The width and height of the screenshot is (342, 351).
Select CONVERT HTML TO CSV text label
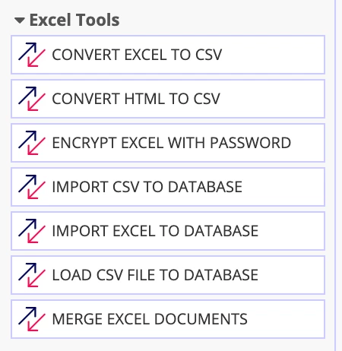[136, 99]
